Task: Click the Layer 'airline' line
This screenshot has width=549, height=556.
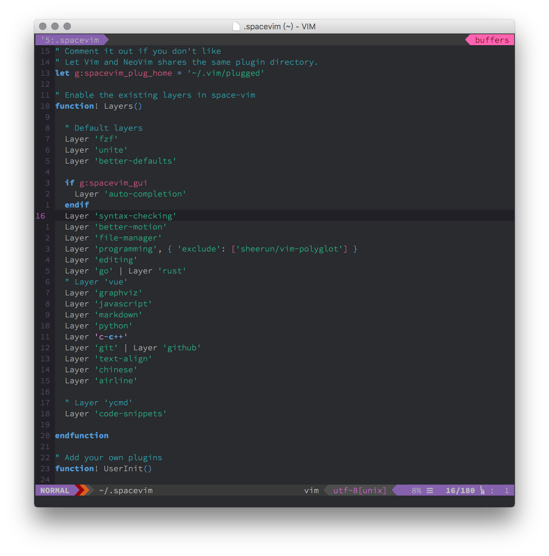Action: click(101, 381)
